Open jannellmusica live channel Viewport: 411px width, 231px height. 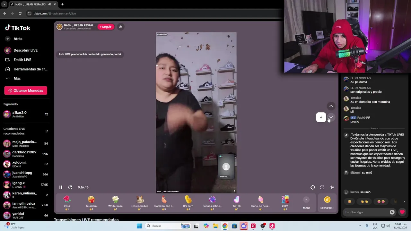(x=26, y=205)
